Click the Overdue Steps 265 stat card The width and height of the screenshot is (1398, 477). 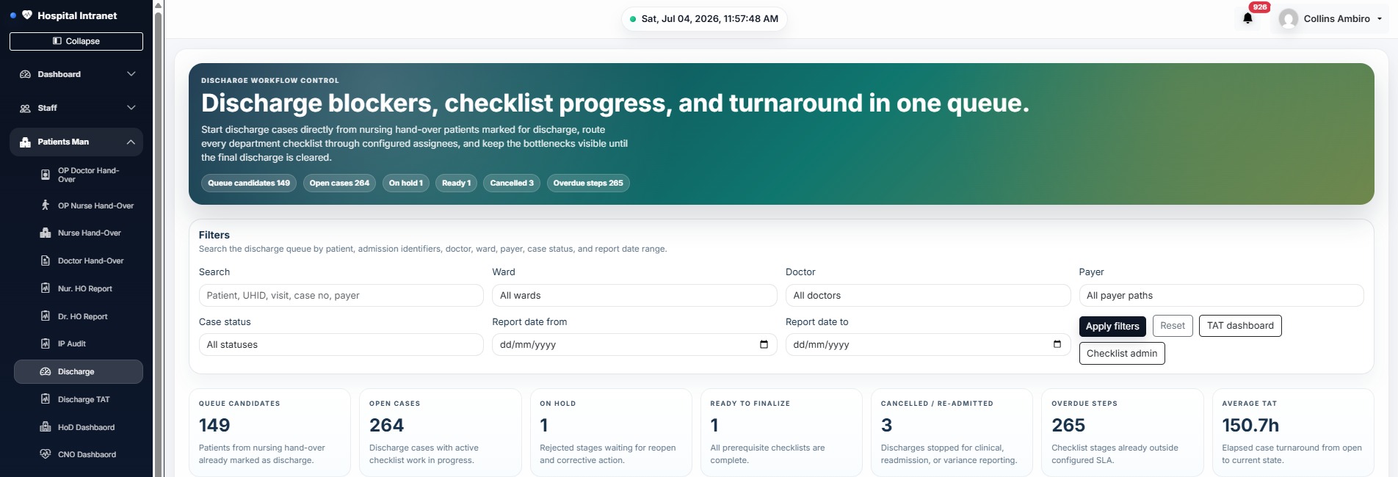(x=1123, y=433)
